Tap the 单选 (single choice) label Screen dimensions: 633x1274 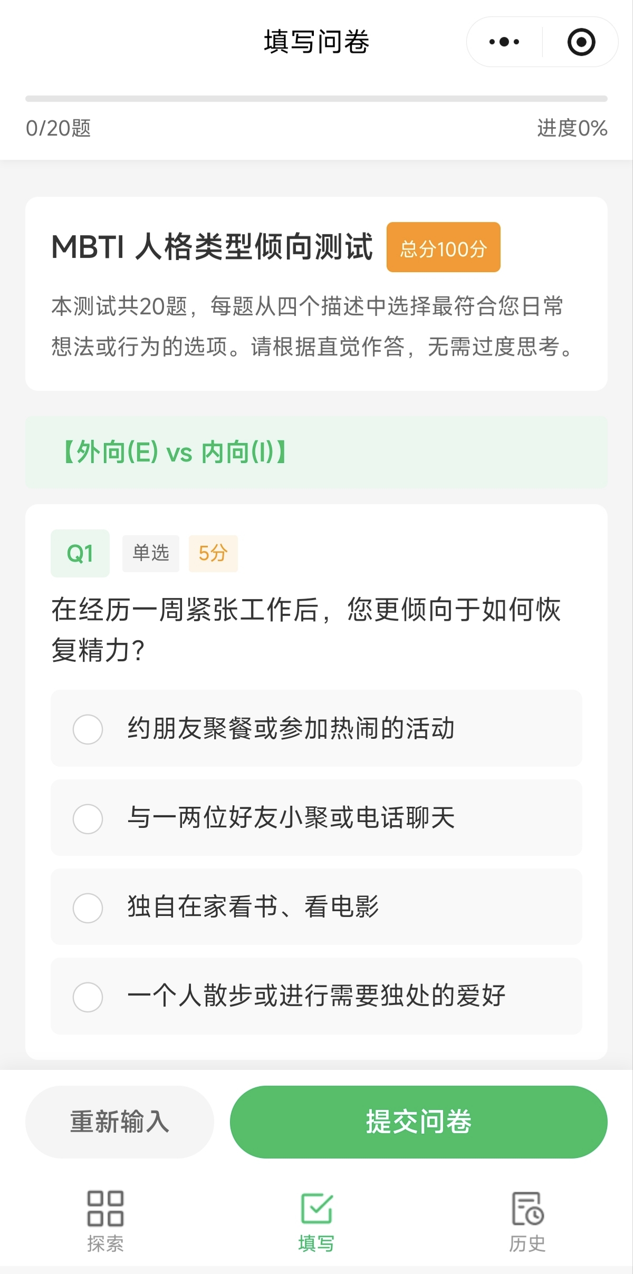[x=150, y=553]
